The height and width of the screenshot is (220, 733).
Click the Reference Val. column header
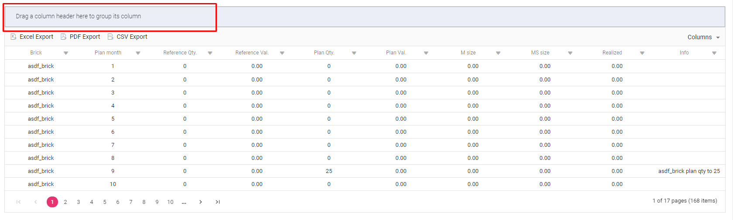pyautogui.click(x=252, y=53)
